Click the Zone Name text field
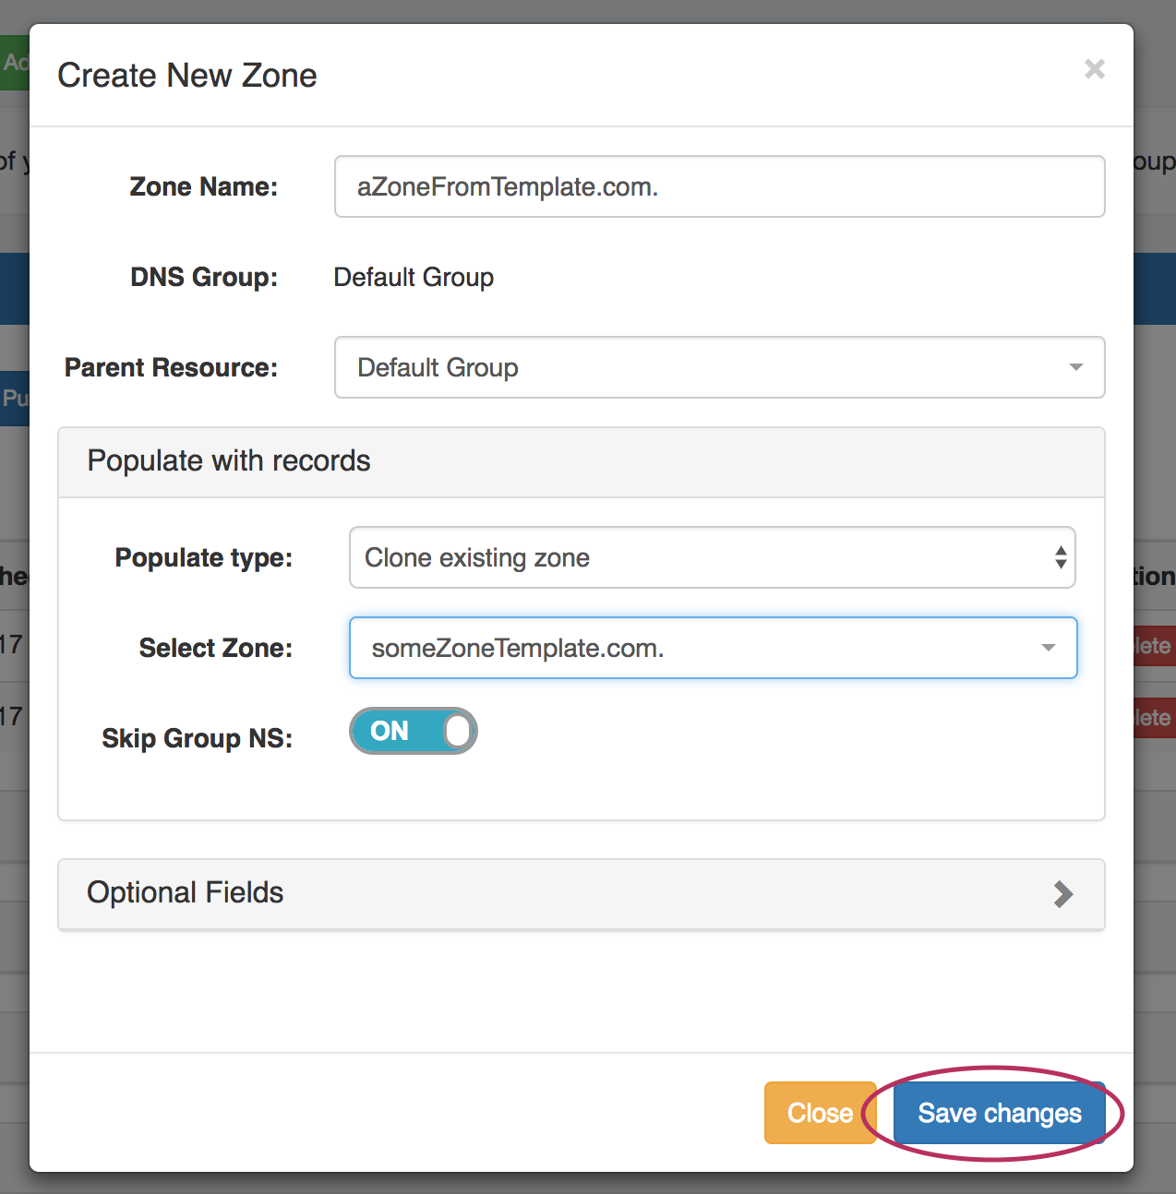 718,186
